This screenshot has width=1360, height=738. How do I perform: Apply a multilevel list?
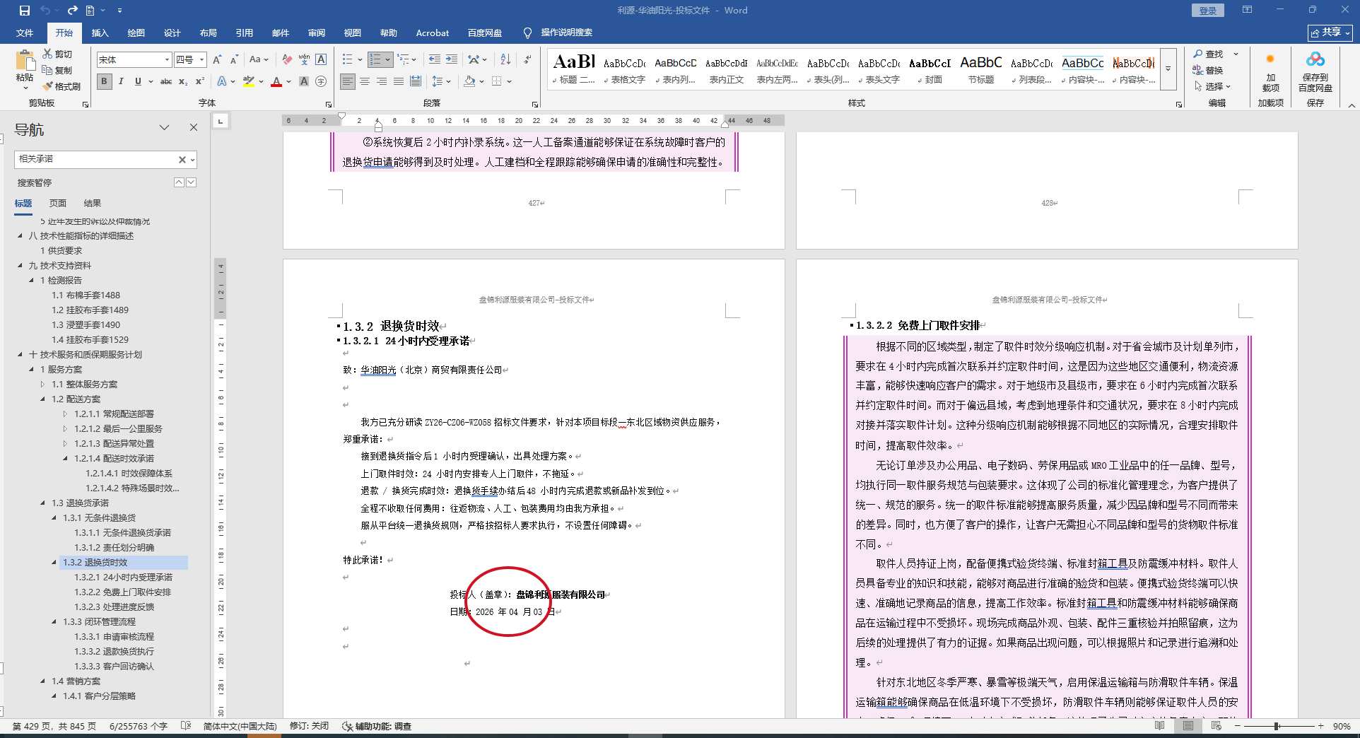click(x=404, y=59)
